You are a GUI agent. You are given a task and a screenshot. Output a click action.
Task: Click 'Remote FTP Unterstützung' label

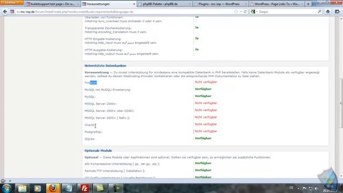coord(115,170)
